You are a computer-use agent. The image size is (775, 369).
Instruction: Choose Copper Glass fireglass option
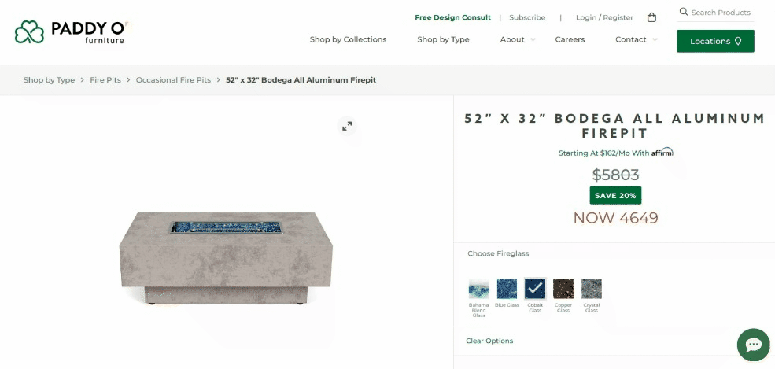(x=563, y=289)
